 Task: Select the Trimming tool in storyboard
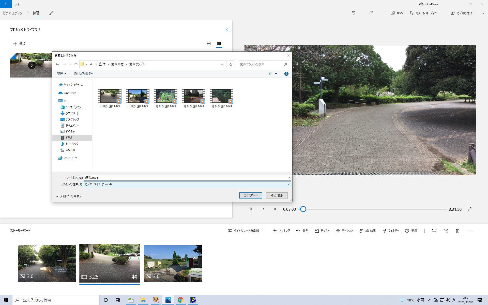pyautogui.click(x=281, y=231)
